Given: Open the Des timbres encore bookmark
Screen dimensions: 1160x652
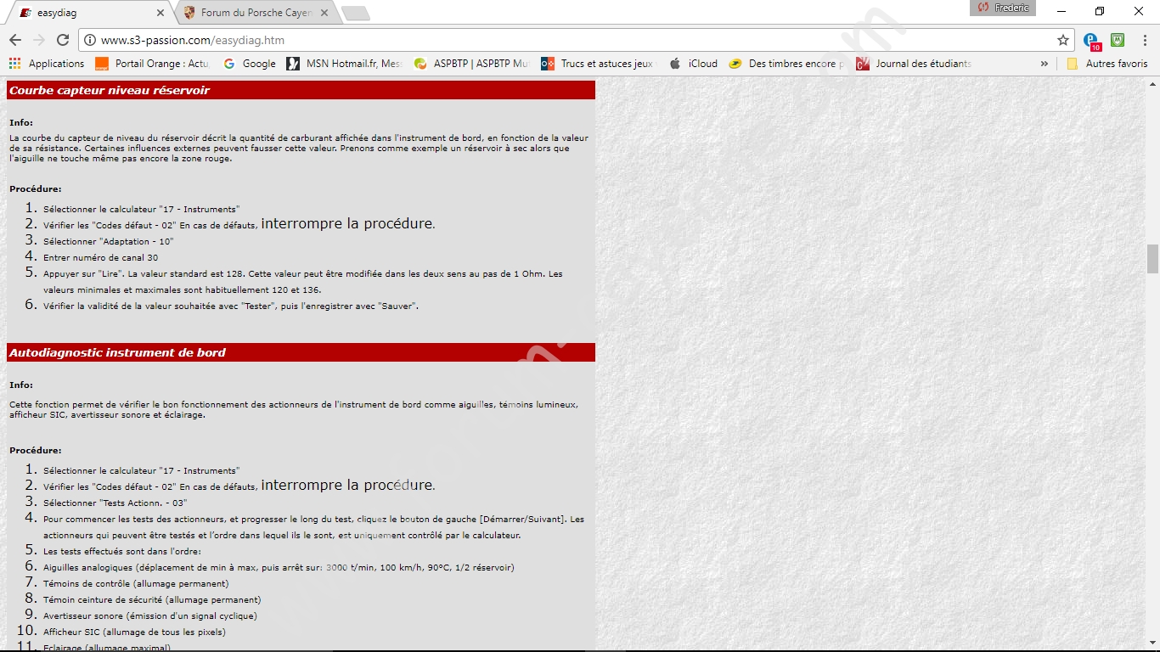Looking at the screenshot, I should tap(787, 64).
